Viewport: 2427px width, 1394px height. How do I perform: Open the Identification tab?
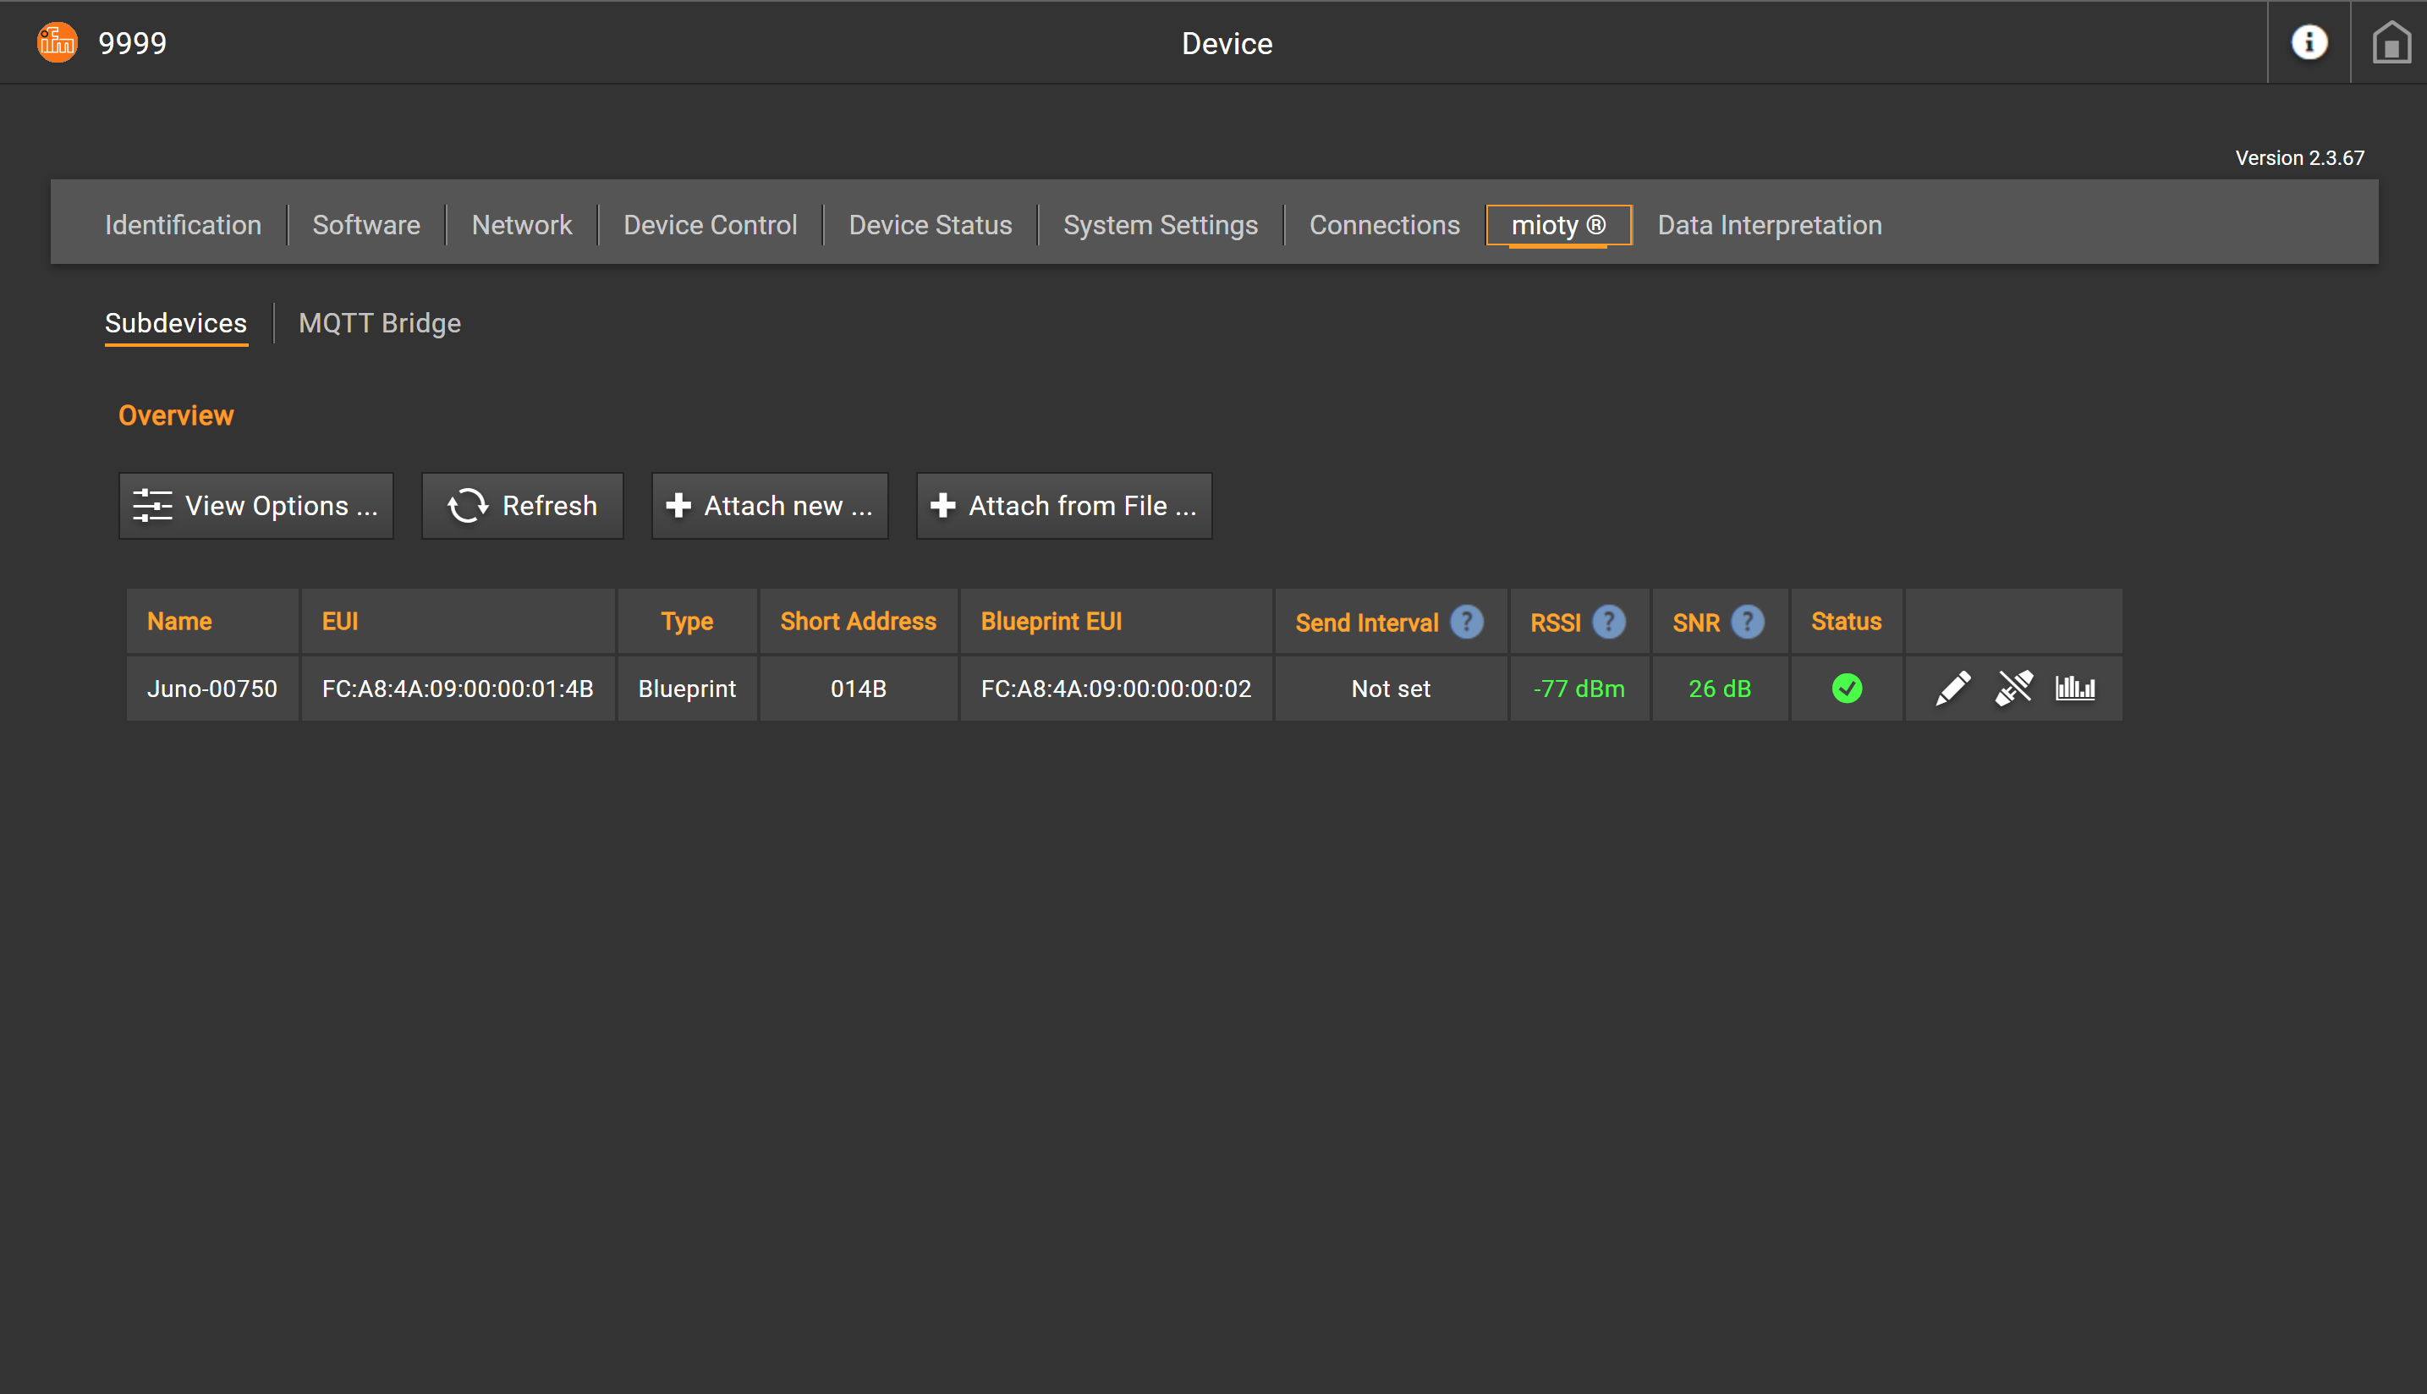[183, 225]
